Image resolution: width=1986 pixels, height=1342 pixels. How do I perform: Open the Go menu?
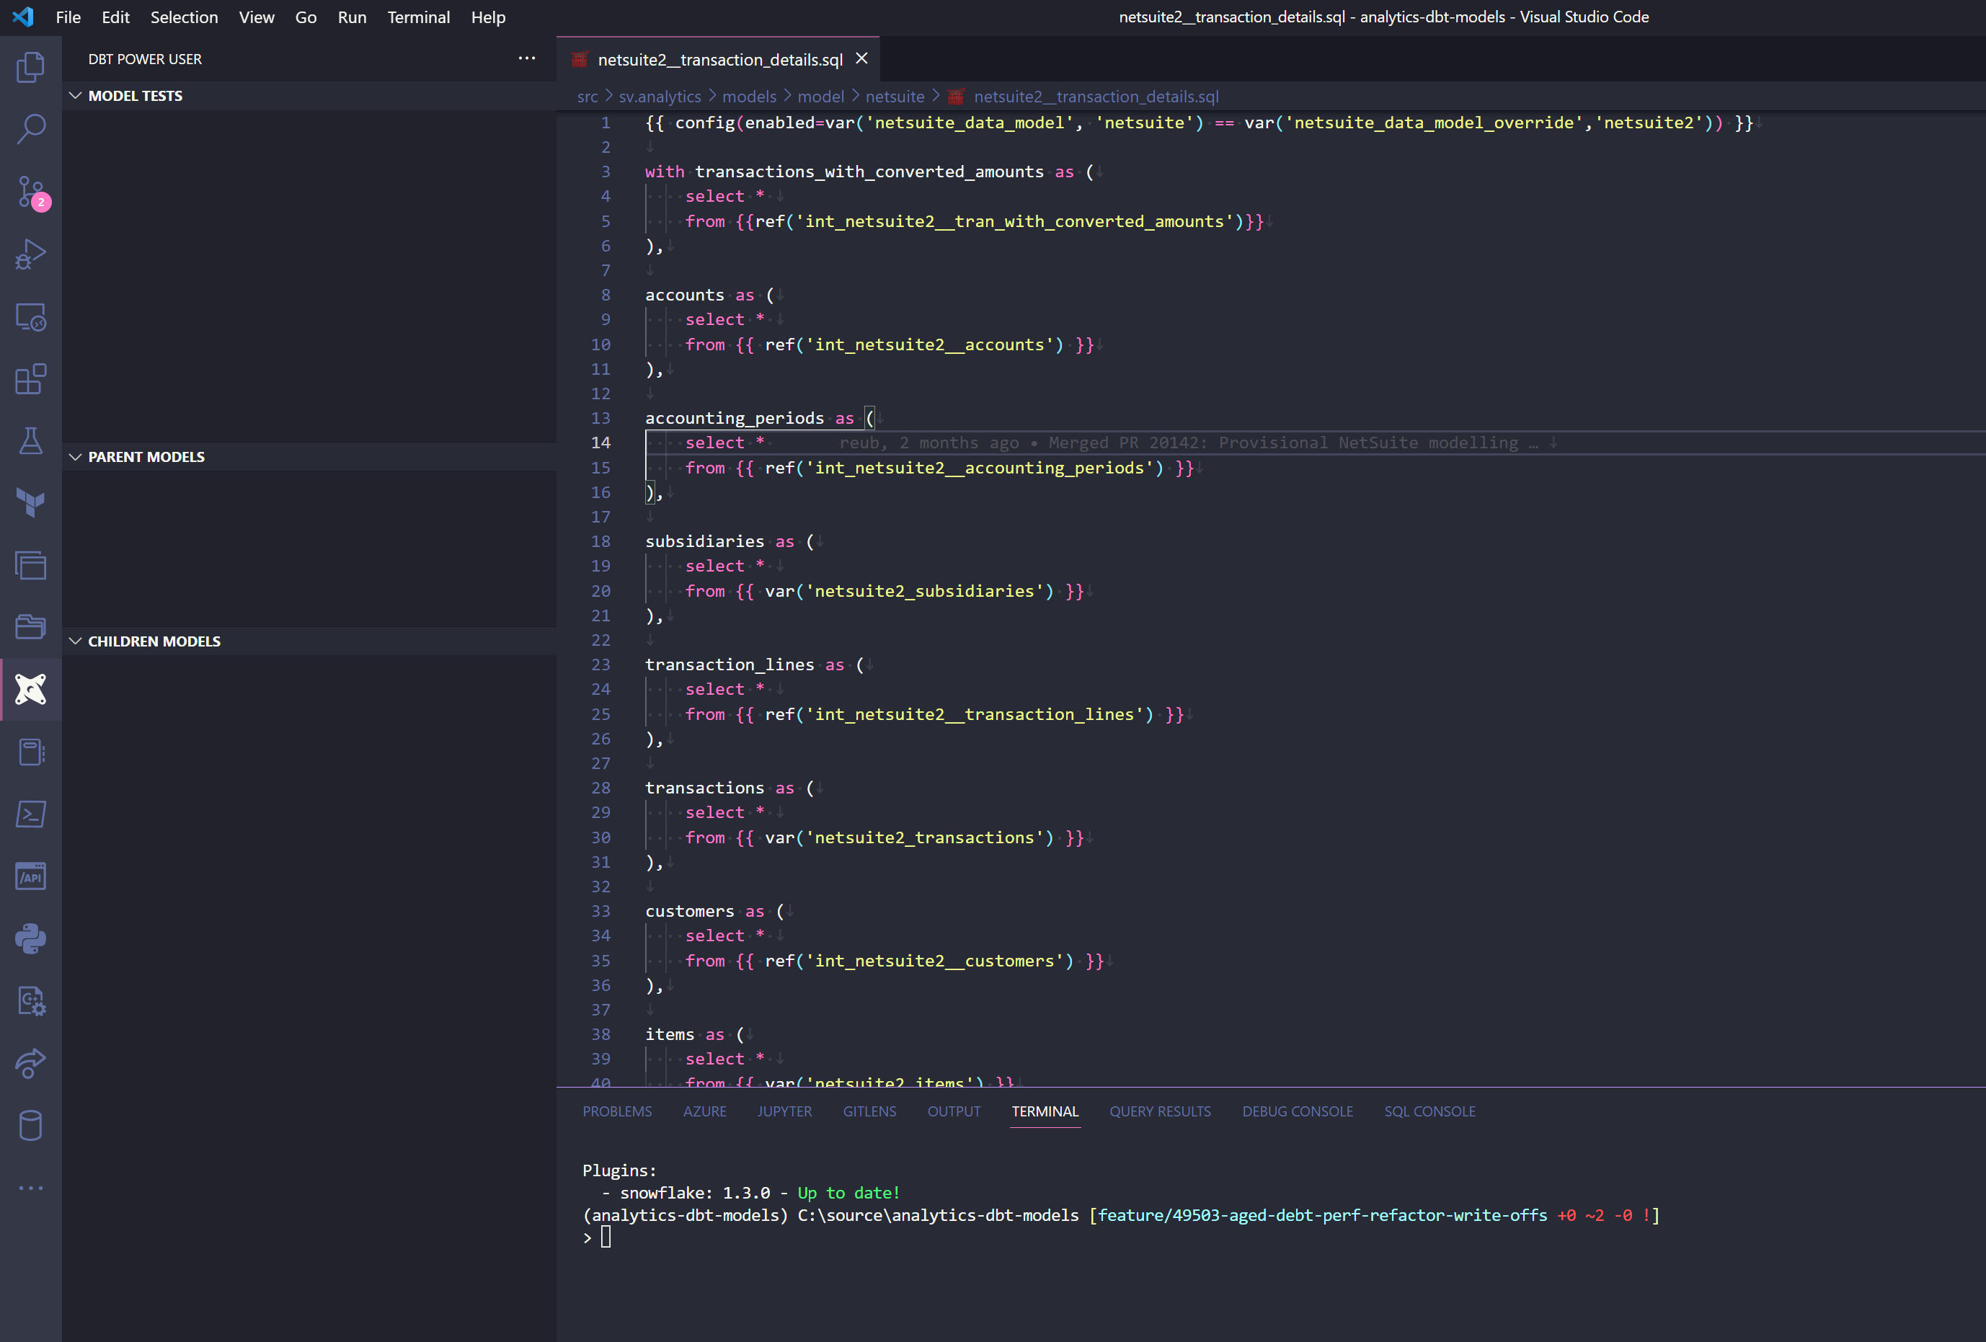(x=306, y=17)
